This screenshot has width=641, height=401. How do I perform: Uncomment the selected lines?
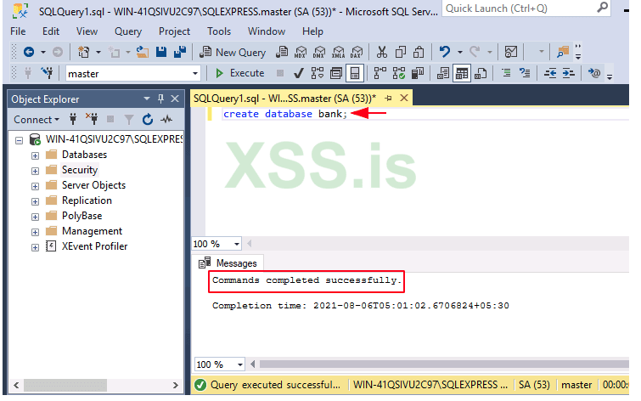coord(525,73)
